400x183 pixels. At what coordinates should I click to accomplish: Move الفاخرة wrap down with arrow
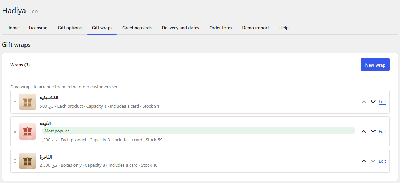(x=373, y=161)
